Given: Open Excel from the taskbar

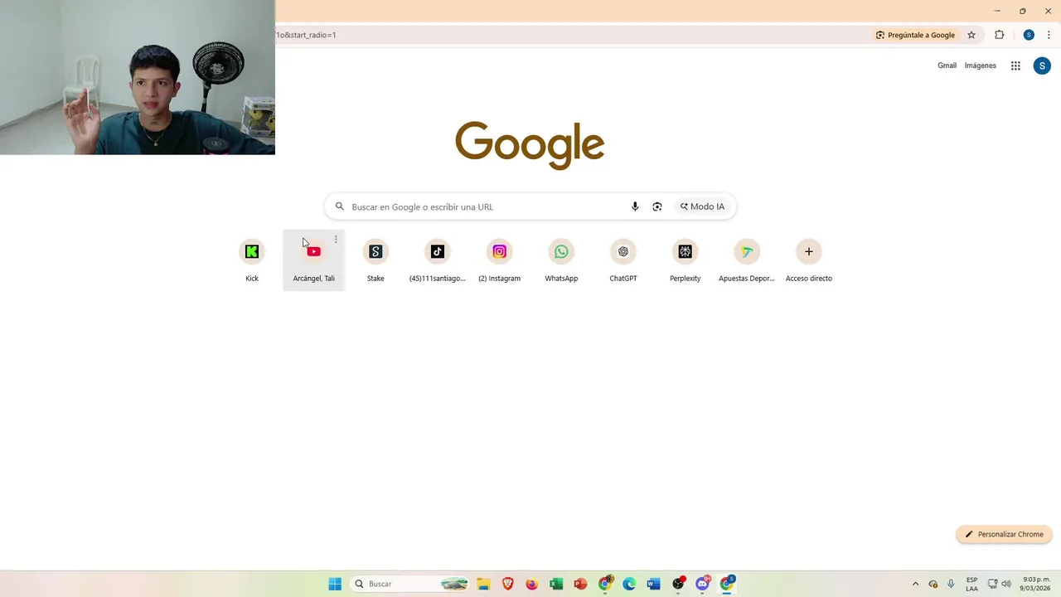Looking at the screenshot, I should point(556,584).
